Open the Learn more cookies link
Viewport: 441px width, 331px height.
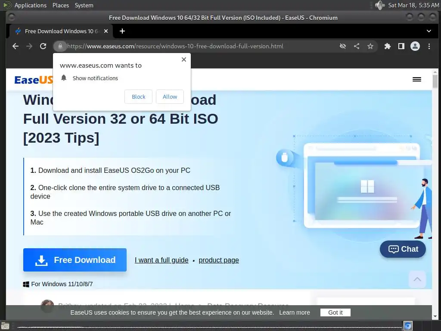(295, 312)
